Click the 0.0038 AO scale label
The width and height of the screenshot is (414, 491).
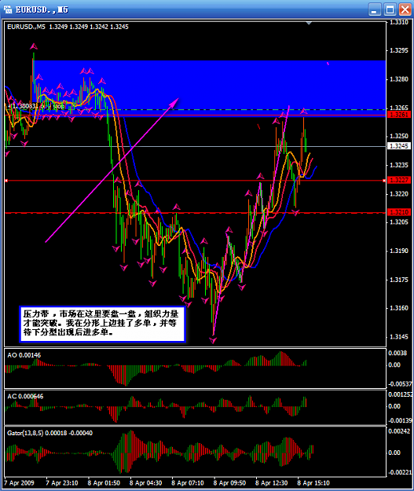pos(398,354)
